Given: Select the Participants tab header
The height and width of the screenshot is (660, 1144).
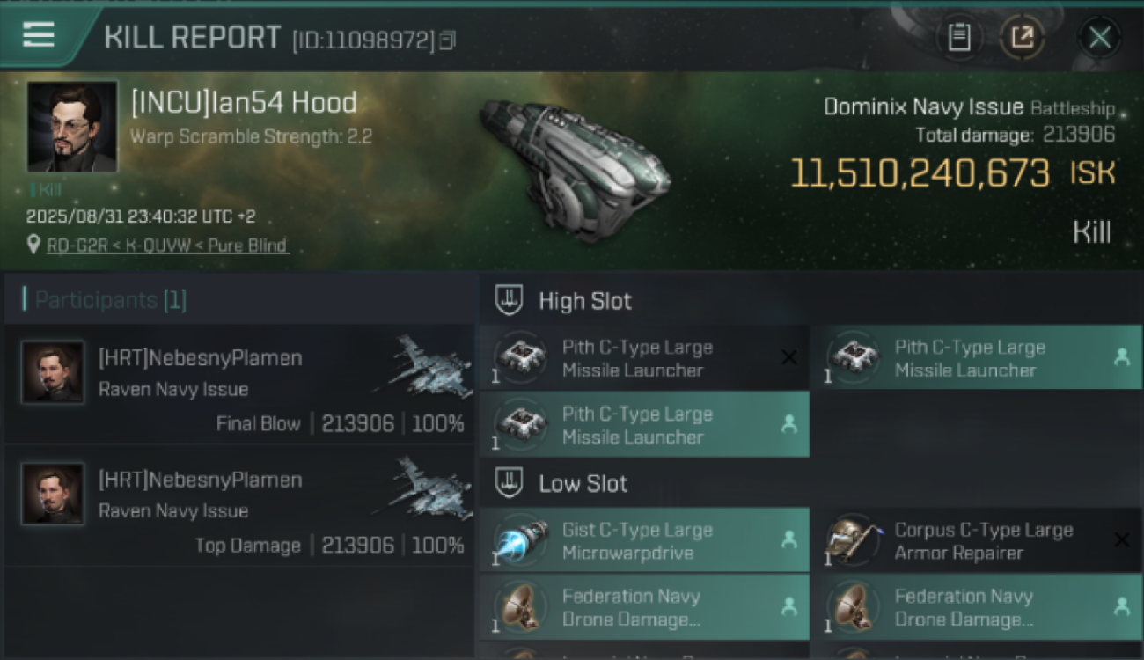Looking at the screenshot, I should (110, 300).
